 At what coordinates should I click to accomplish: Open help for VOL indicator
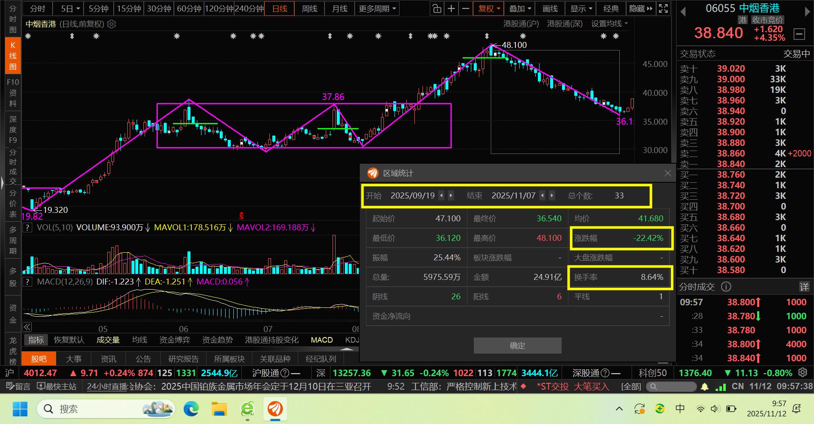point(28,228)
